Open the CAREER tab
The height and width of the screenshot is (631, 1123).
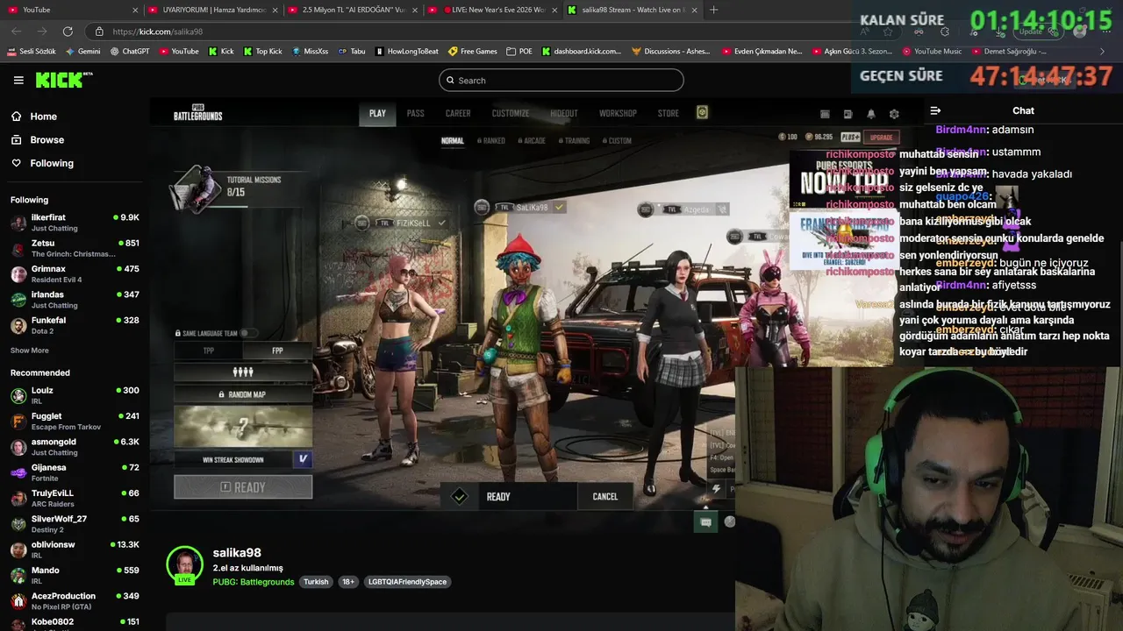click(x=458, y=113)
